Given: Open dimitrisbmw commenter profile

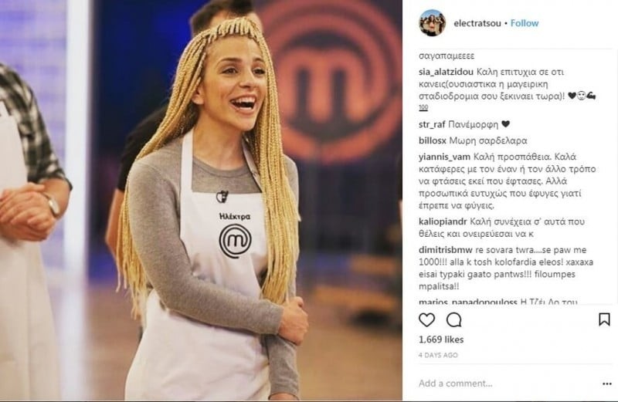Looking at the screenshot, I should [x=446, y=250].
